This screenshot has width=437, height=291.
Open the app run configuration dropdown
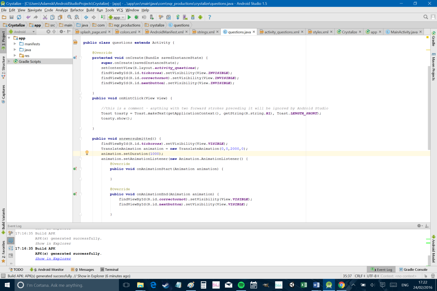pyautogui.click(x=117, y=17)
